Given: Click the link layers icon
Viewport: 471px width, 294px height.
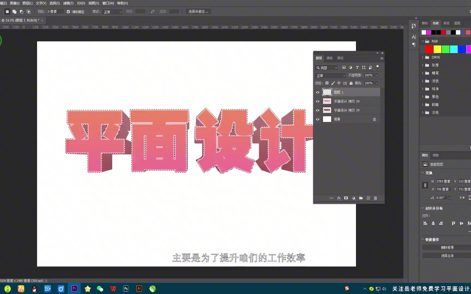Looking at the screenshot, I should tap(331, 198).
